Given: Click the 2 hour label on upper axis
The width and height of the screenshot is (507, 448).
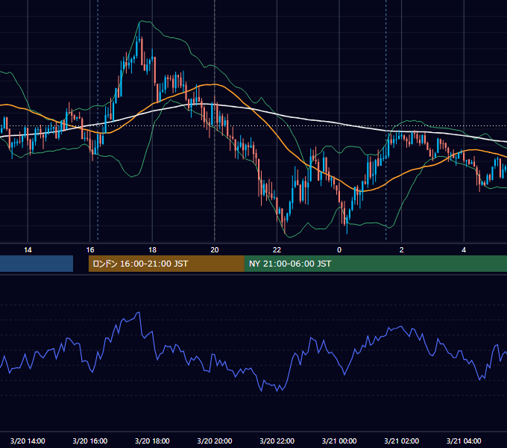Looking at the screenshot, I should pyautogui.click(x=402, y=250).
